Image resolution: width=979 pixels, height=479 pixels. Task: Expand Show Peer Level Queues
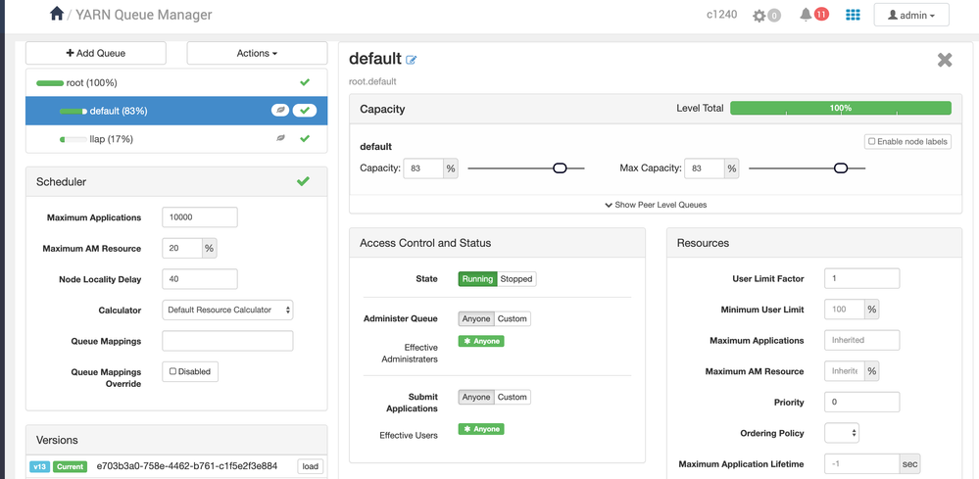tap(656, 205)
